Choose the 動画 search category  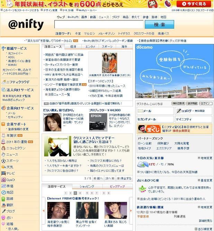point(93,17)
